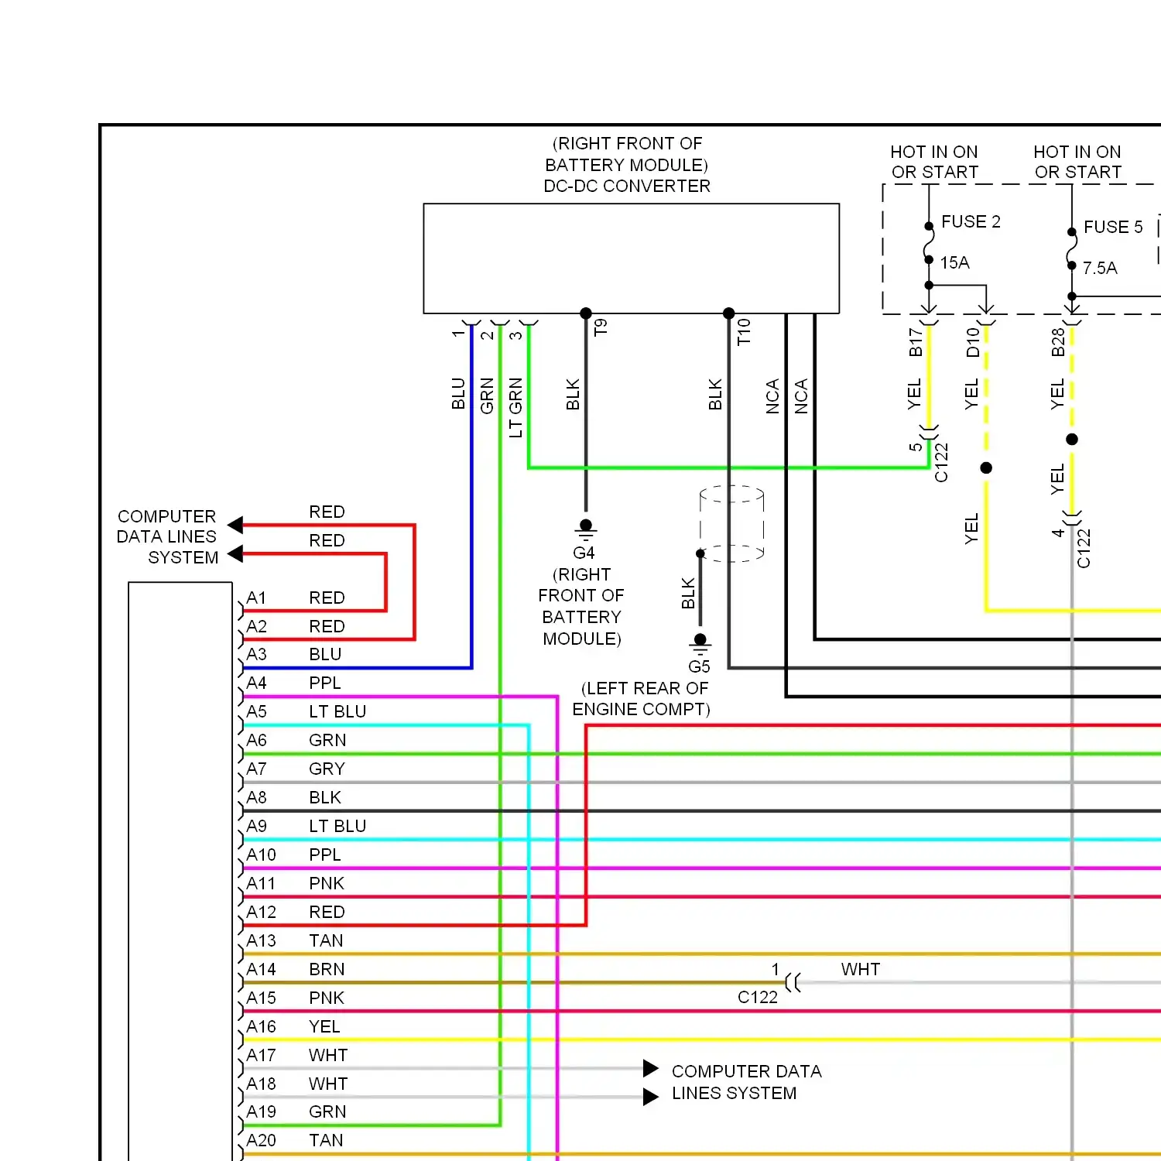Select the 'DC-DC CONVERTER' label
Screen dimensions: 1161x1161
[627, 187]
